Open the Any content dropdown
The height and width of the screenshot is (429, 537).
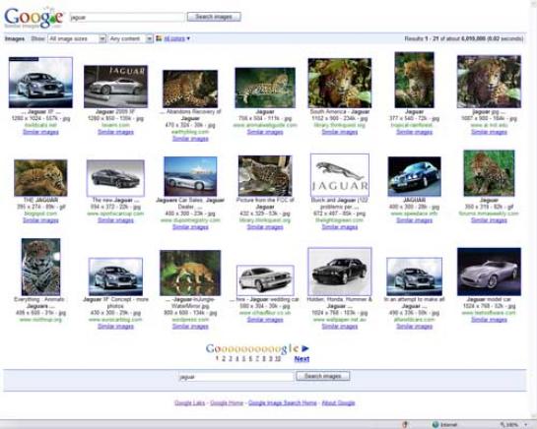pyautogui.click(x=130, y=38)
